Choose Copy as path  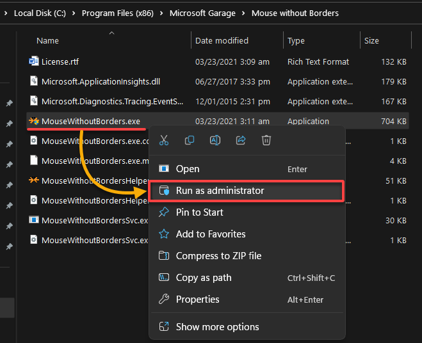(x=247, y=278)
